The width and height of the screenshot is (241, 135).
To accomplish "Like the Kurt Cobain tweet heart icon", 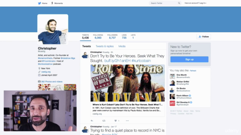I will point(116,121).
